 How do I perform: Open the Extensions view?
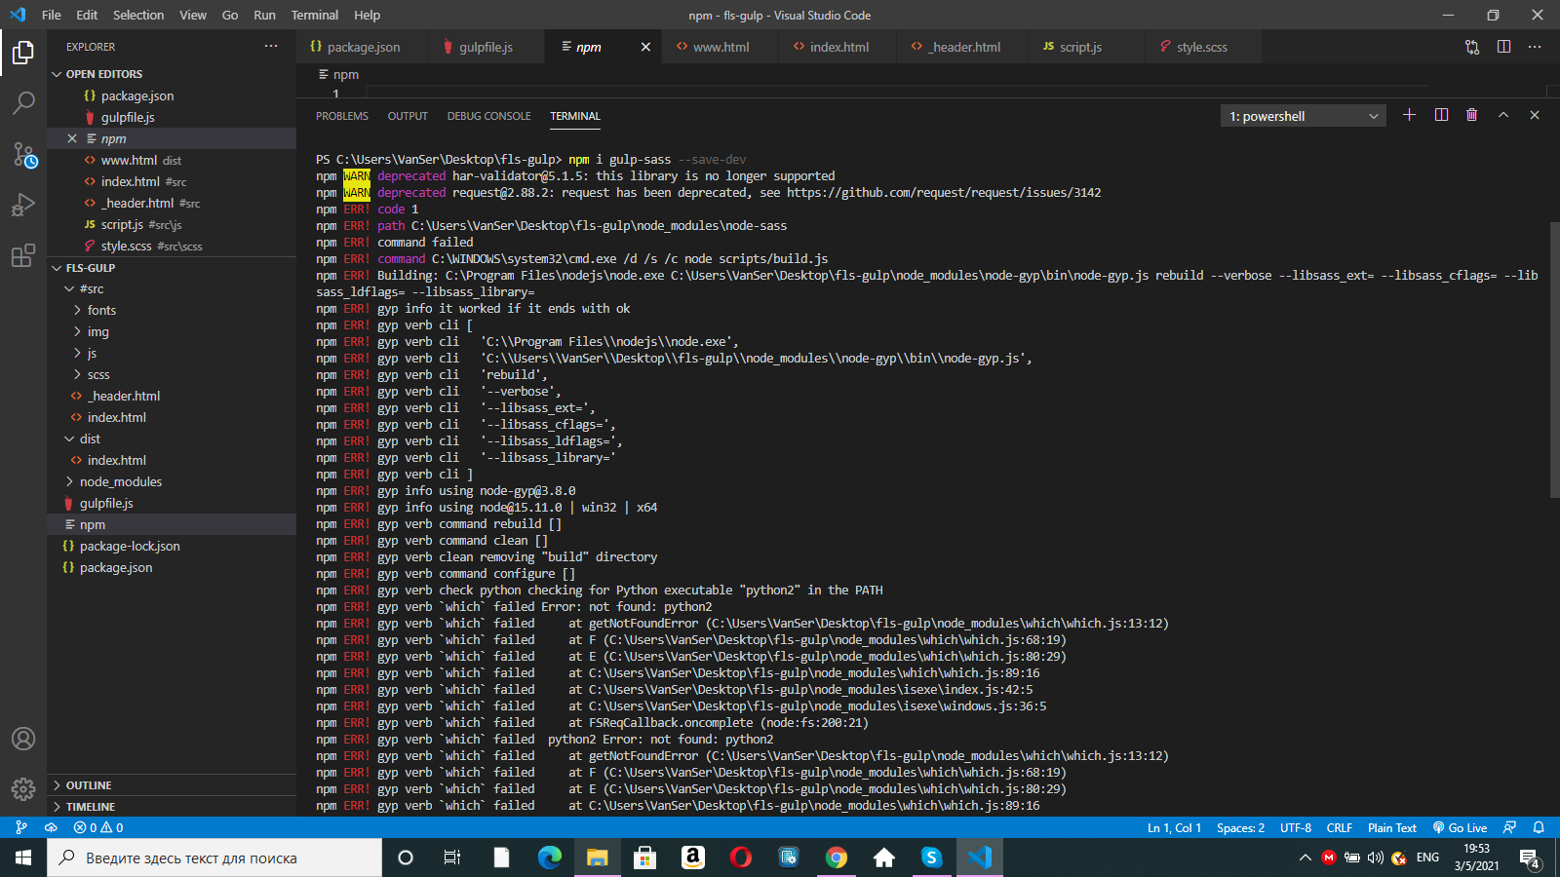[x=23, y=255]
